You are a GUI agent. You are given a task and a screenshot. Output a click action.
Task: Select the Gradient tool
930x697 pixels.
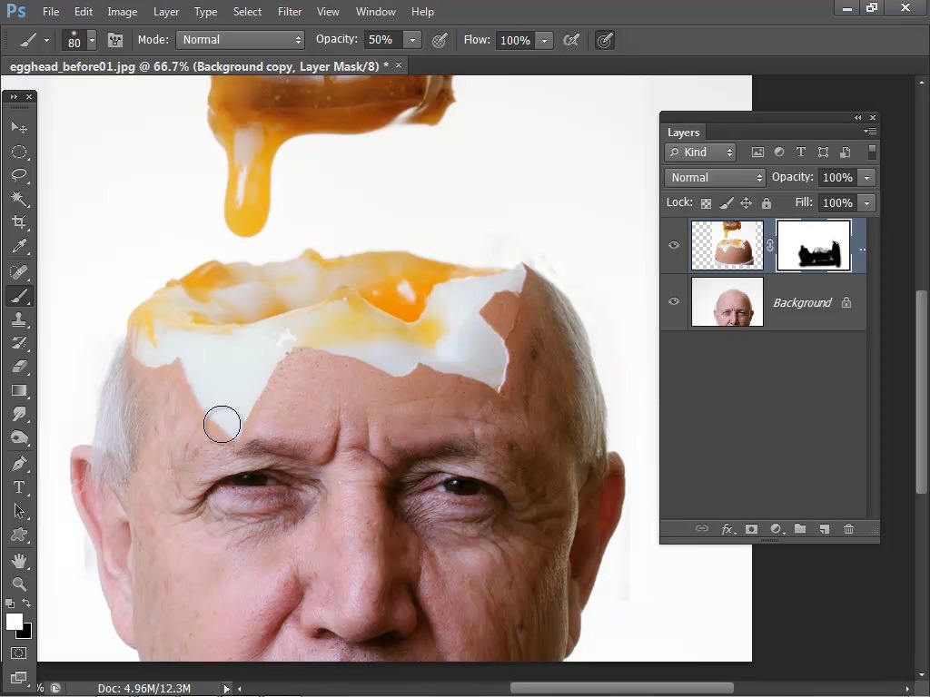pyautogui.click(x=19, y=390)
